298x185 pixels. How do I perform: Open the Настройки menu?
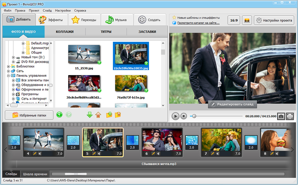[63, 10]
